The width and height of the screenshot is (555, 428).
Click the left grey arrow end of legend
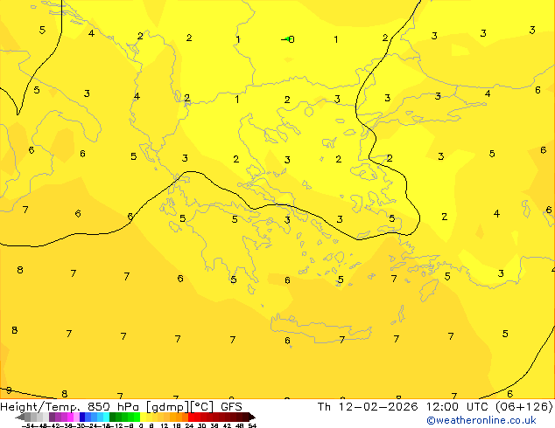click(20, 418)
